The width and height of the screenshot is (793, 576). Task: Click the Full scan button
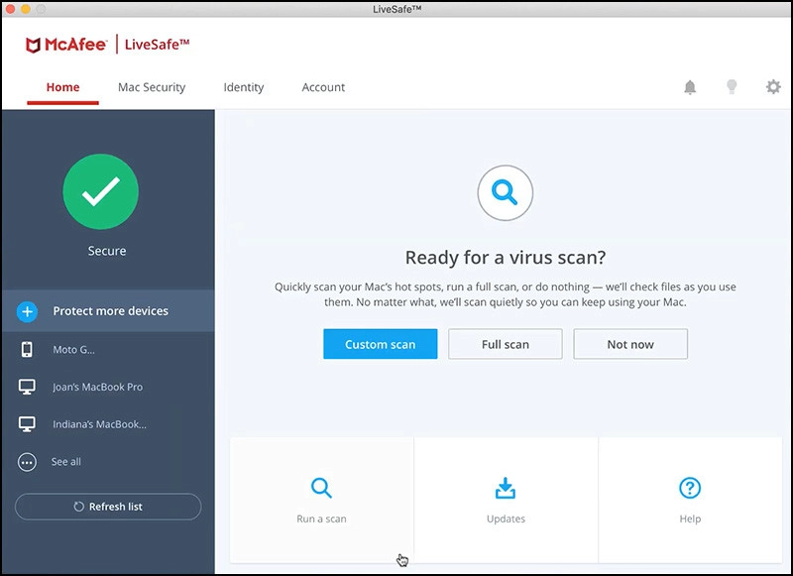[506, 344]
